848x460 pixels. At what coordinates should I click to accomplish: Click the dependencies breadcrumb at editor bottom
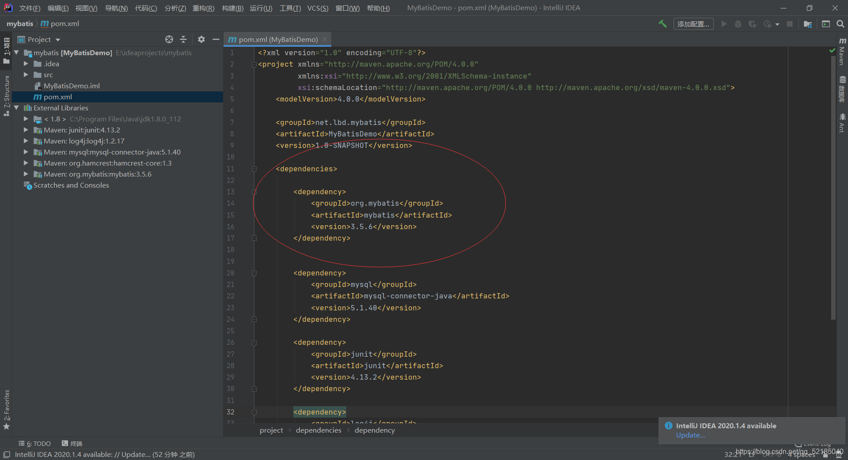click(318, 430)
